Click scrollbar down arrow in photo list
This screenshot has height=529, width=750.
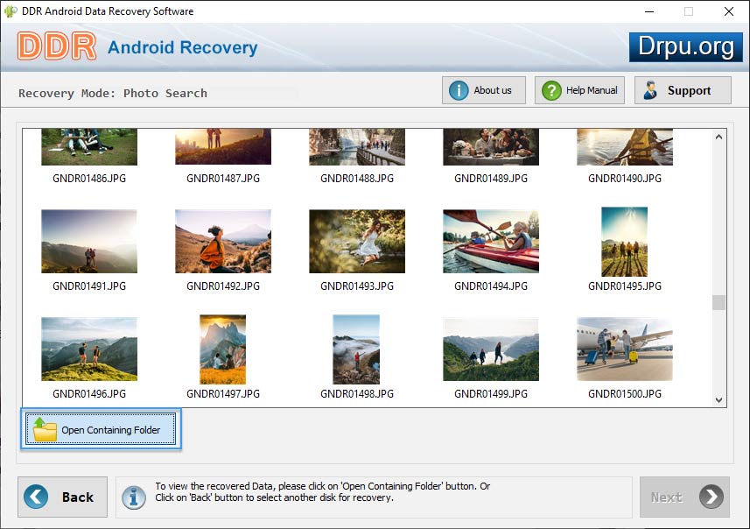(718, 399)
